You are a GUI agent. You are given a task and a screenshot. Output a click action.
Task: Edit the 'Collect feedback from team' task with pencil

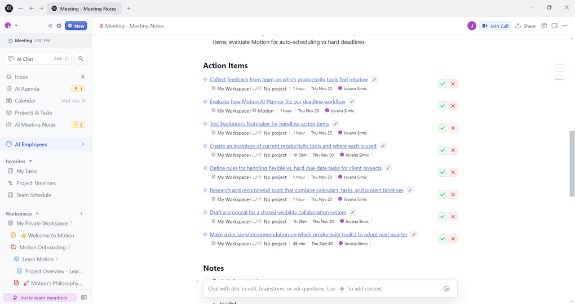pos(374,80)
